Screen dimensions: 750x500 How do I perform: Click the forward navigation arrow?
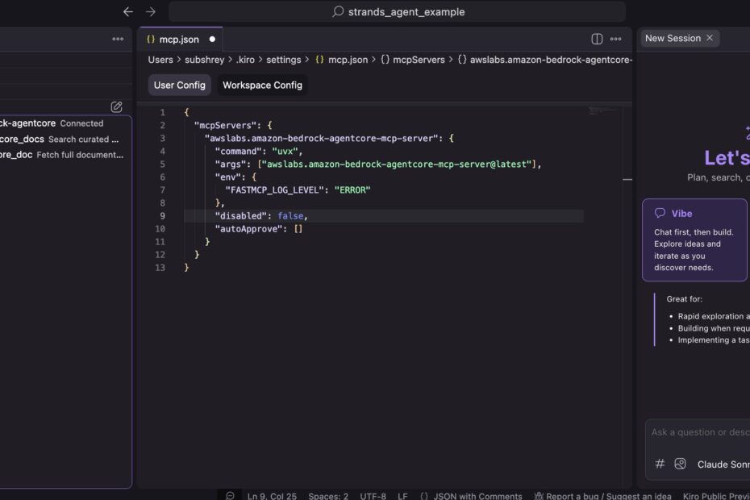[151, 12]
